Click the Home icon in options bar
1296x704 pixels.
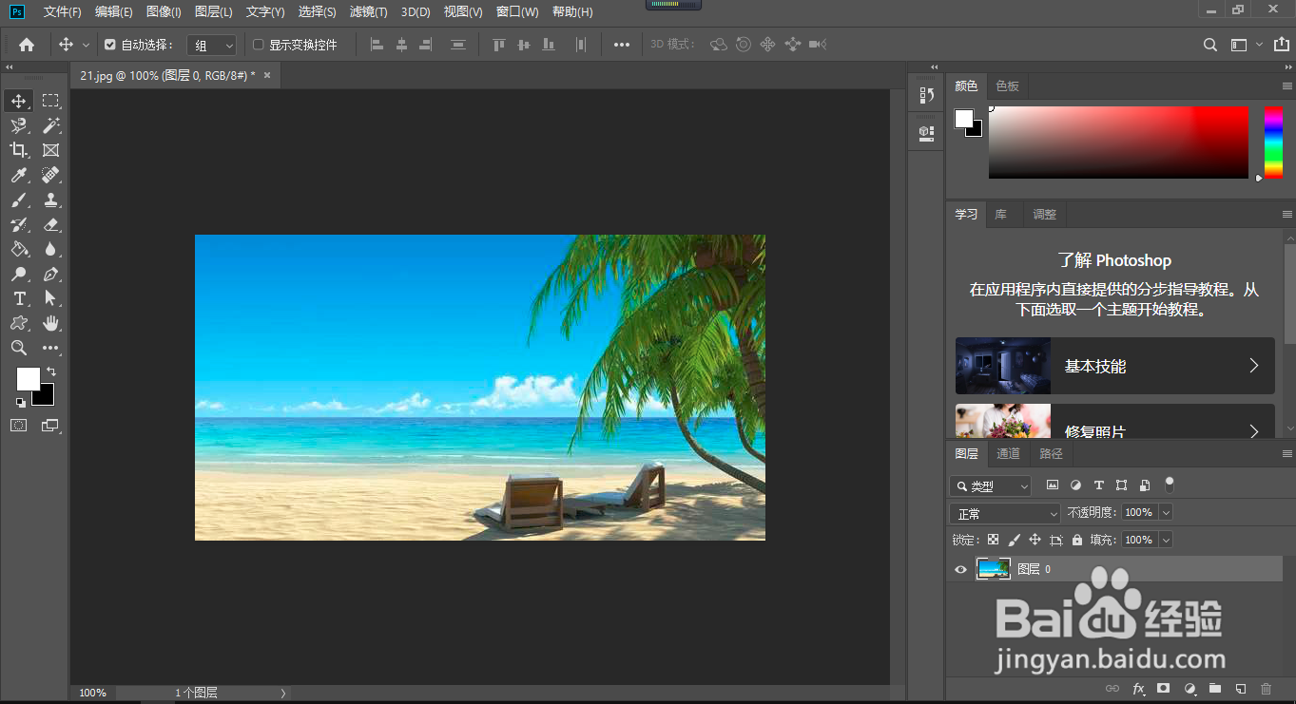[x=27, y=45]
